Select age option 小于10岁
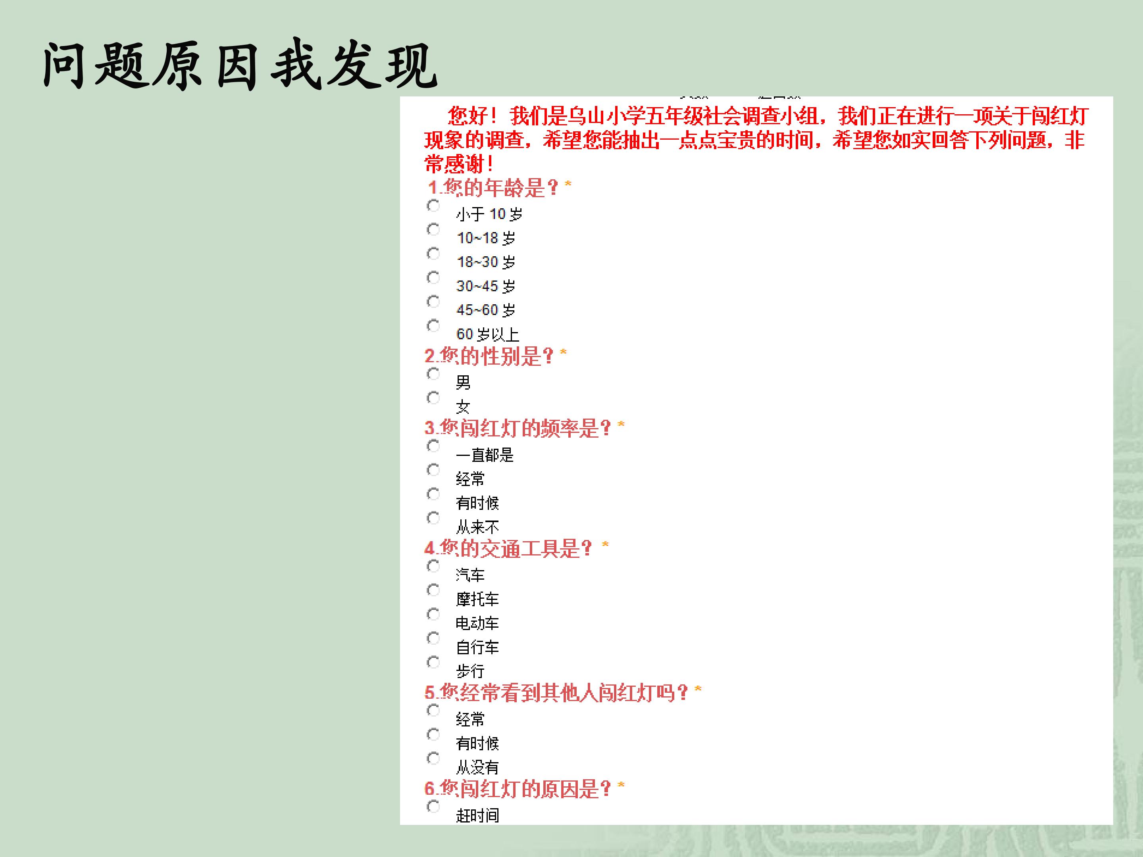The image size is (1143, 857). click(x=433, y=206)
